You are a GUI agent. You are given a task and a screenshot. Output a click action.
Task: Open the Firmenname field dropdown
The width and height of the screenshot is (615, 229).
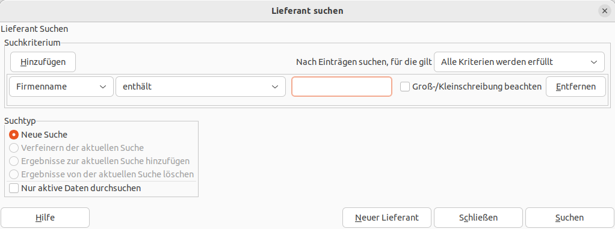(61, 87)
